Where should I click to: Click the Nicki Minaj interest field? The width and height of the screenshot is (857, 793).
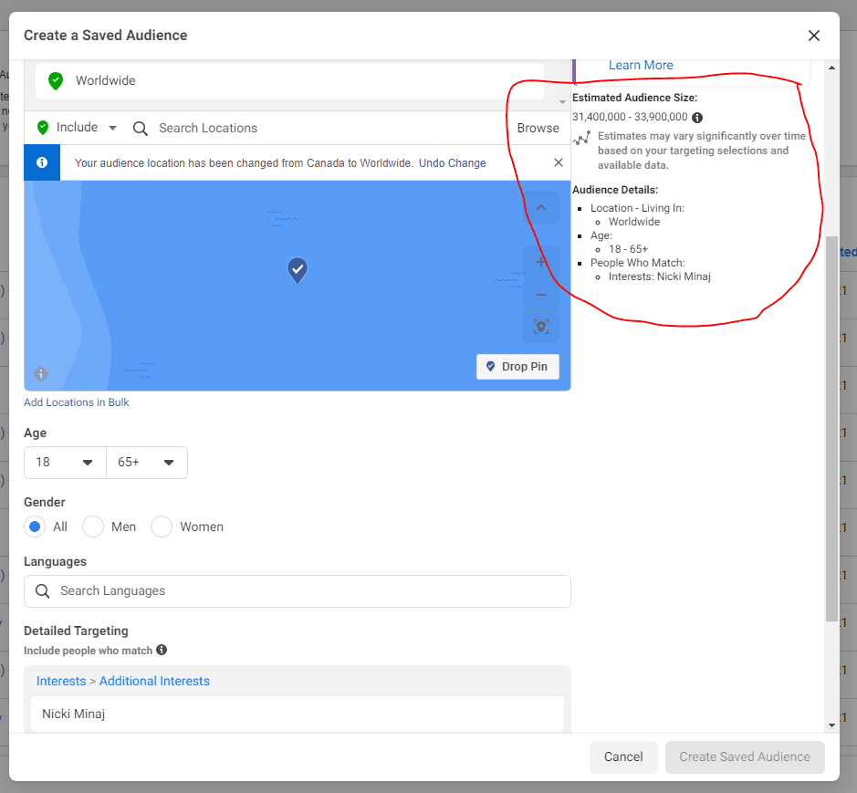(x=297, y=714)
